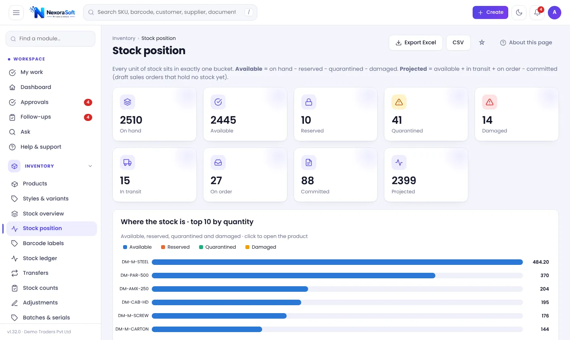Viewport: 570px width, 340px height.
Task: Open Help & support
Action: [x=50, y=147]
